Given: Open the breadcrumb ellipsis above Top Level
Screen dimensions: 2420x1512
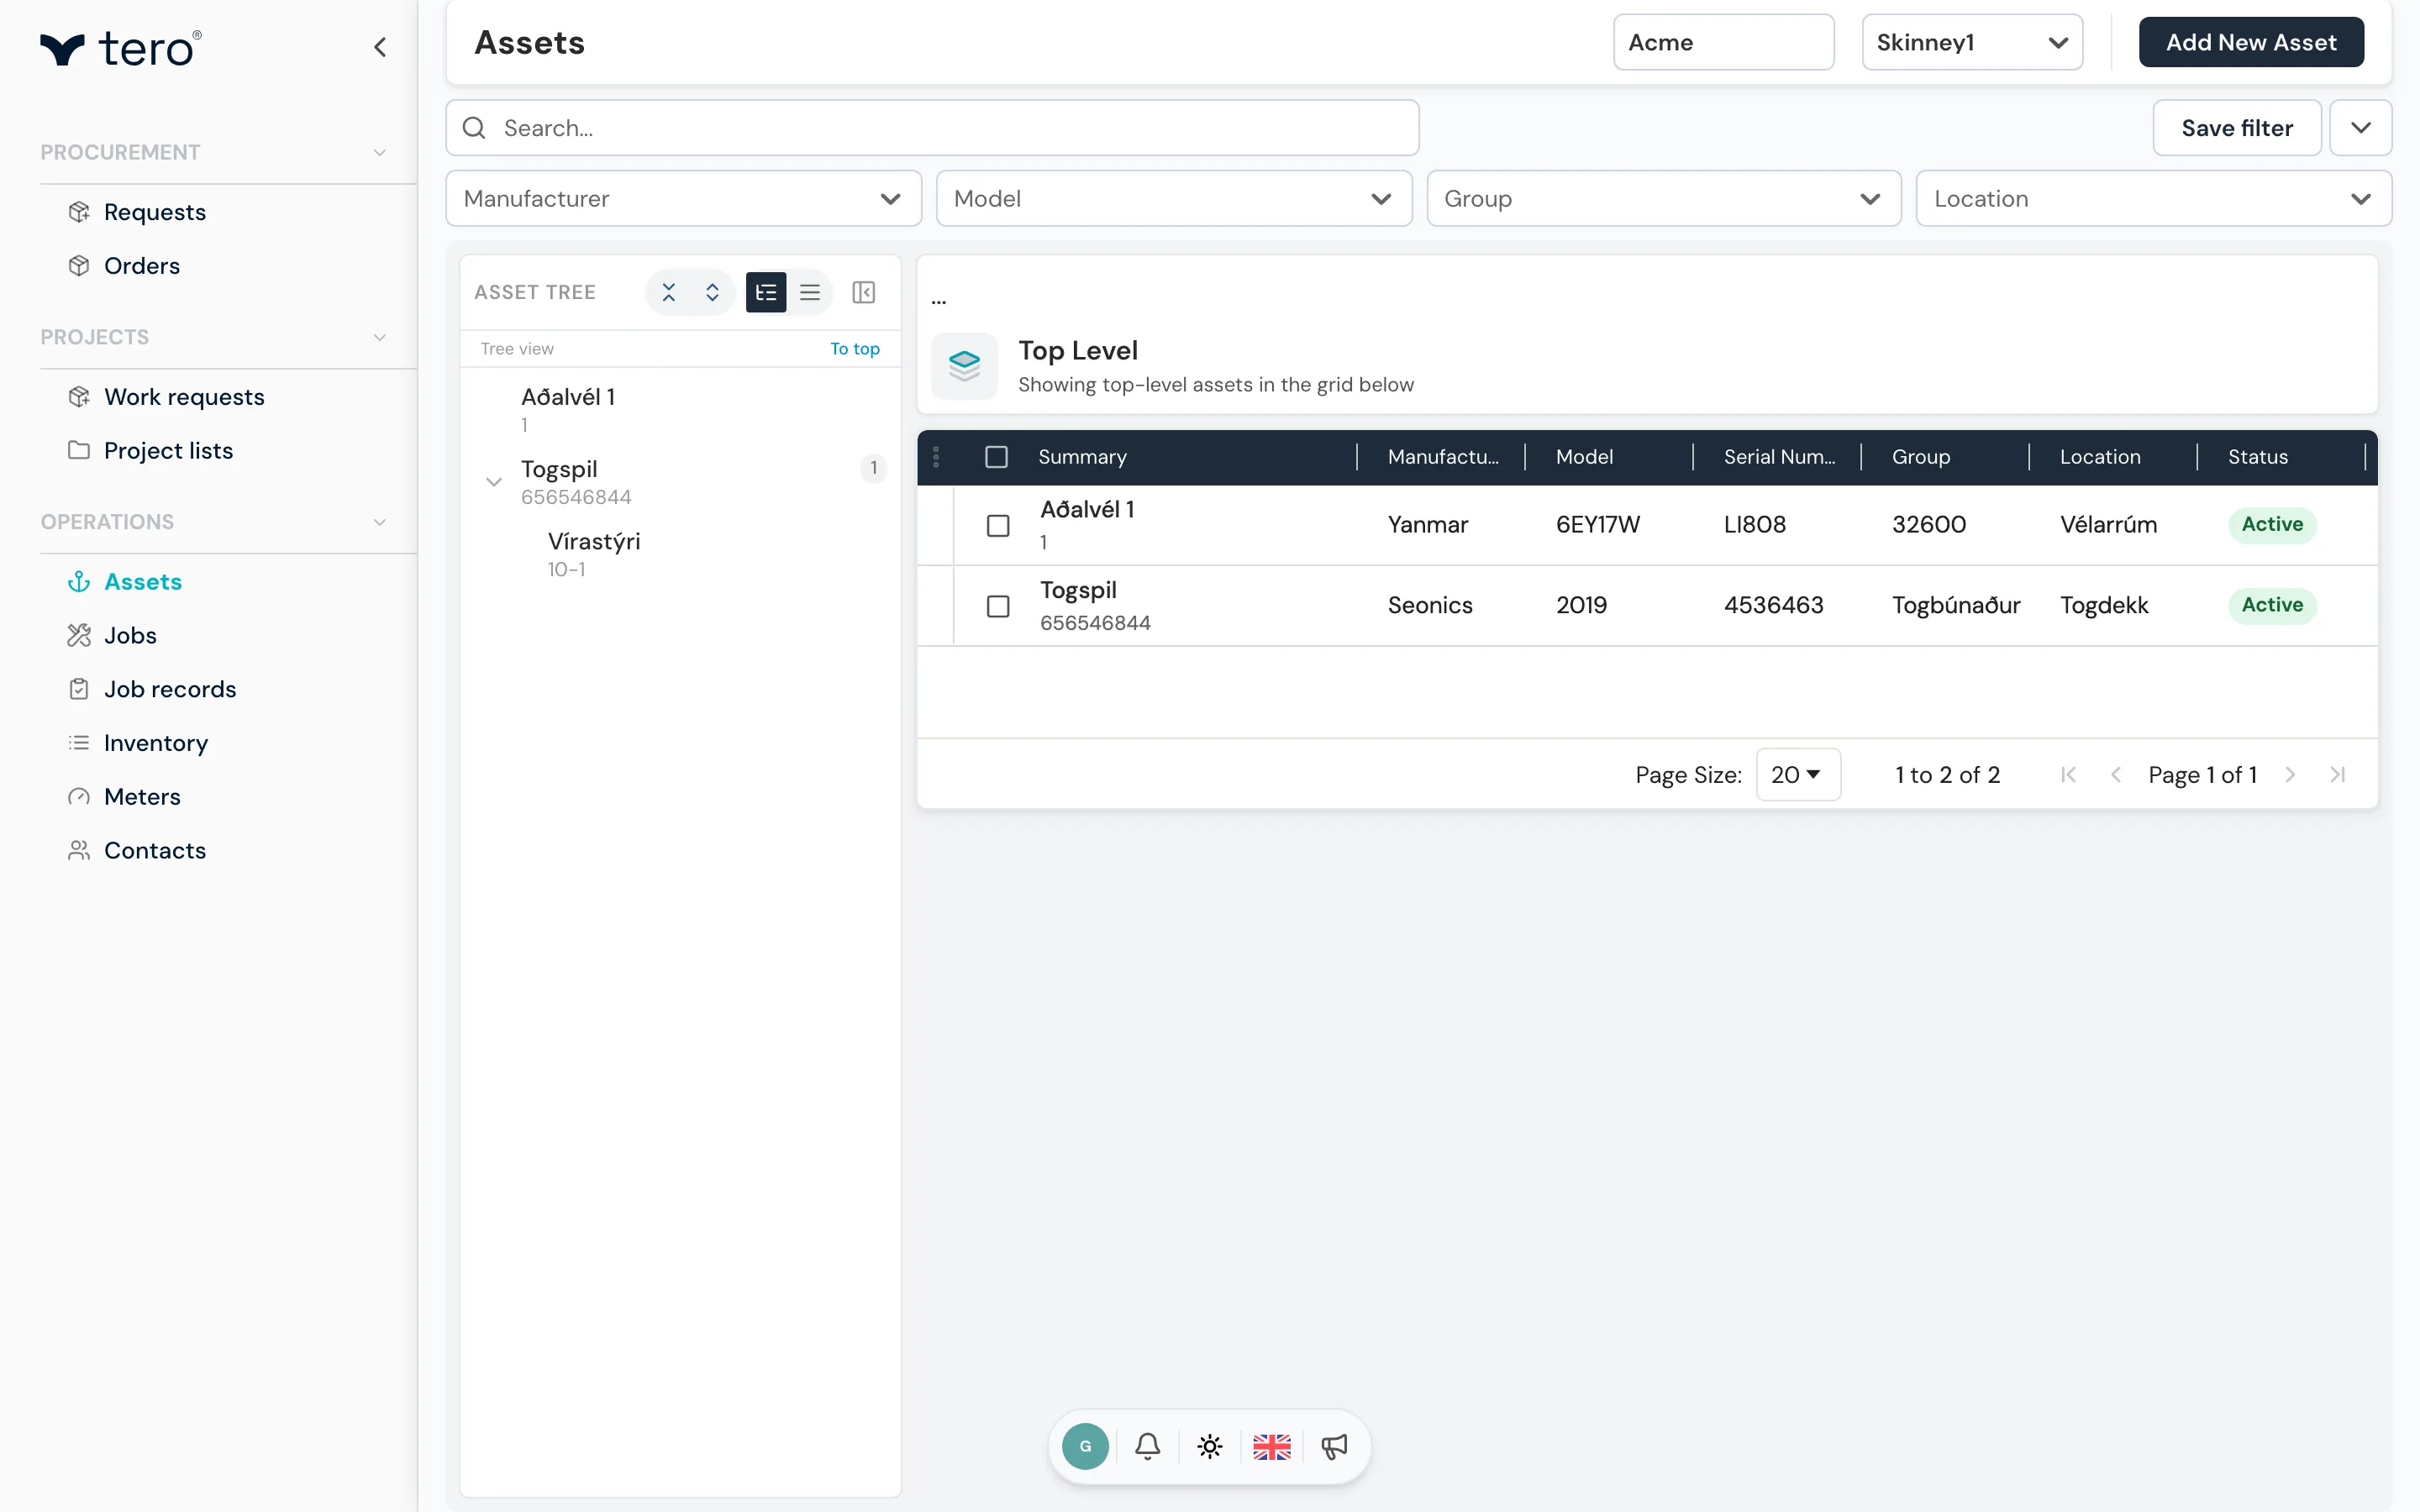Looking at the screenshot, I should 939,300.
